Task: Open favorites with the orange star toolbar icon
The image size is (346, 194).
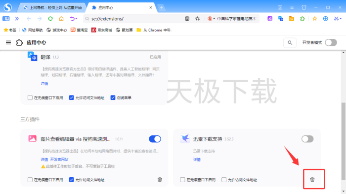Action: pos(315,19)
